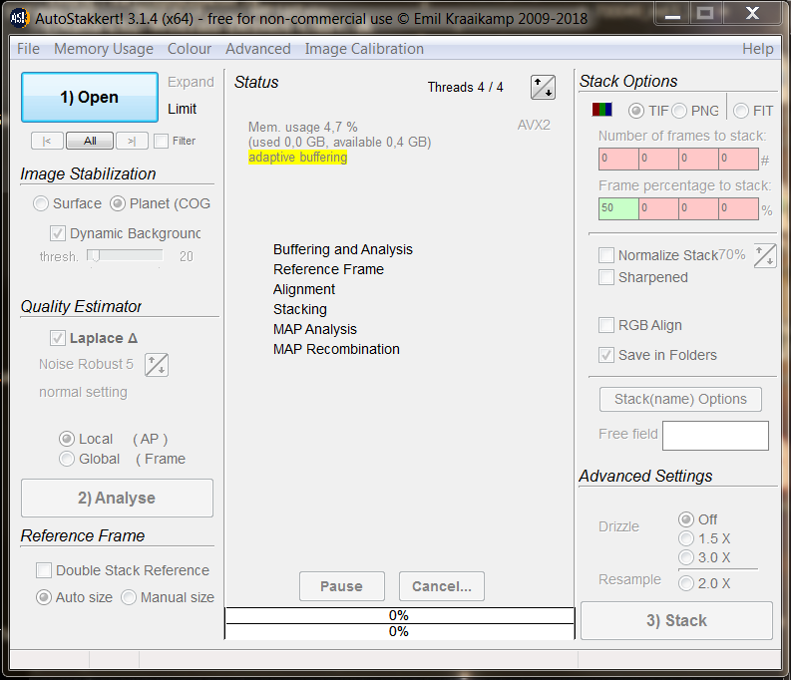
Task: Select Global (Frame) quality option
Action: [x=66, y=459]
